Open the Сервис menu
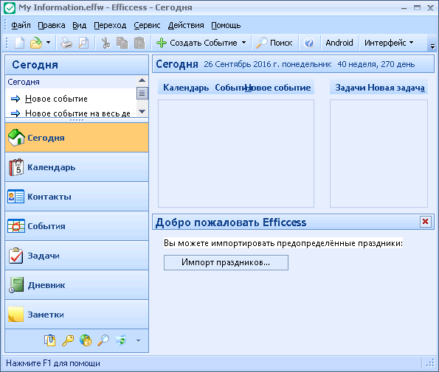The image size is (439, 372). (147, 26)
